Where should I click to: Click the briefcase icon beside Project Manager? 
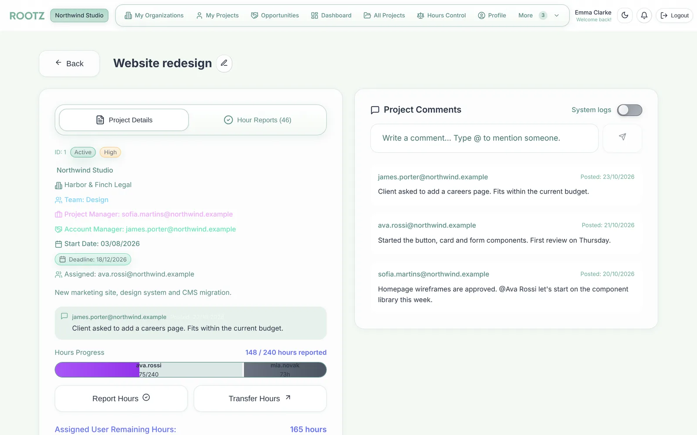(x=58, y=214)
